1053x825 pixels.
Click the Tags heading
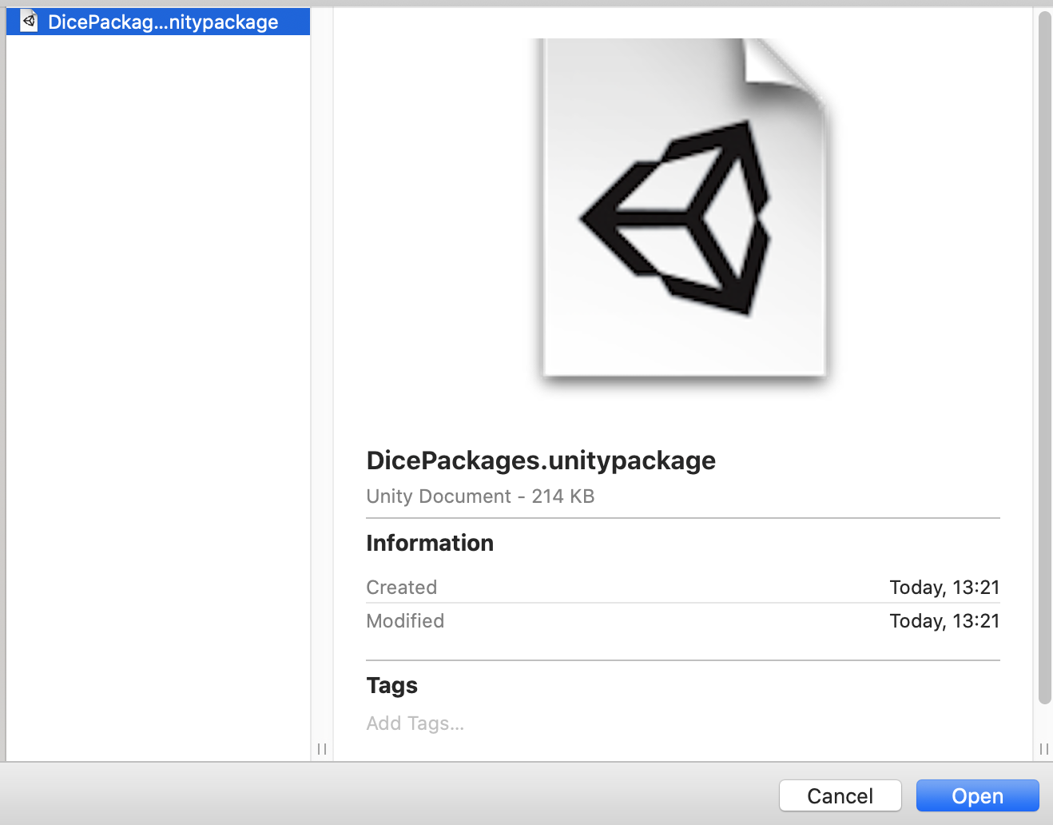(x=391, y=686)
